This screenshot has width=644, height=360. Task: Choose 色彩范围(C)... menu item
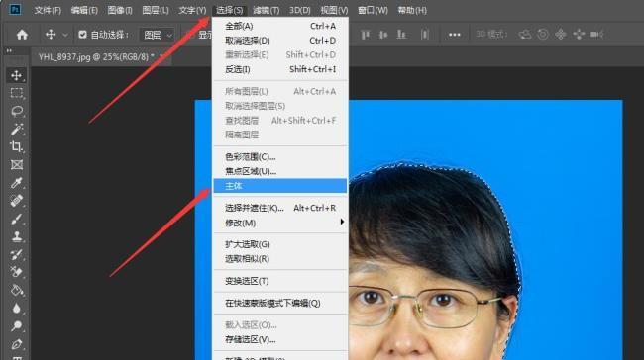280,156
